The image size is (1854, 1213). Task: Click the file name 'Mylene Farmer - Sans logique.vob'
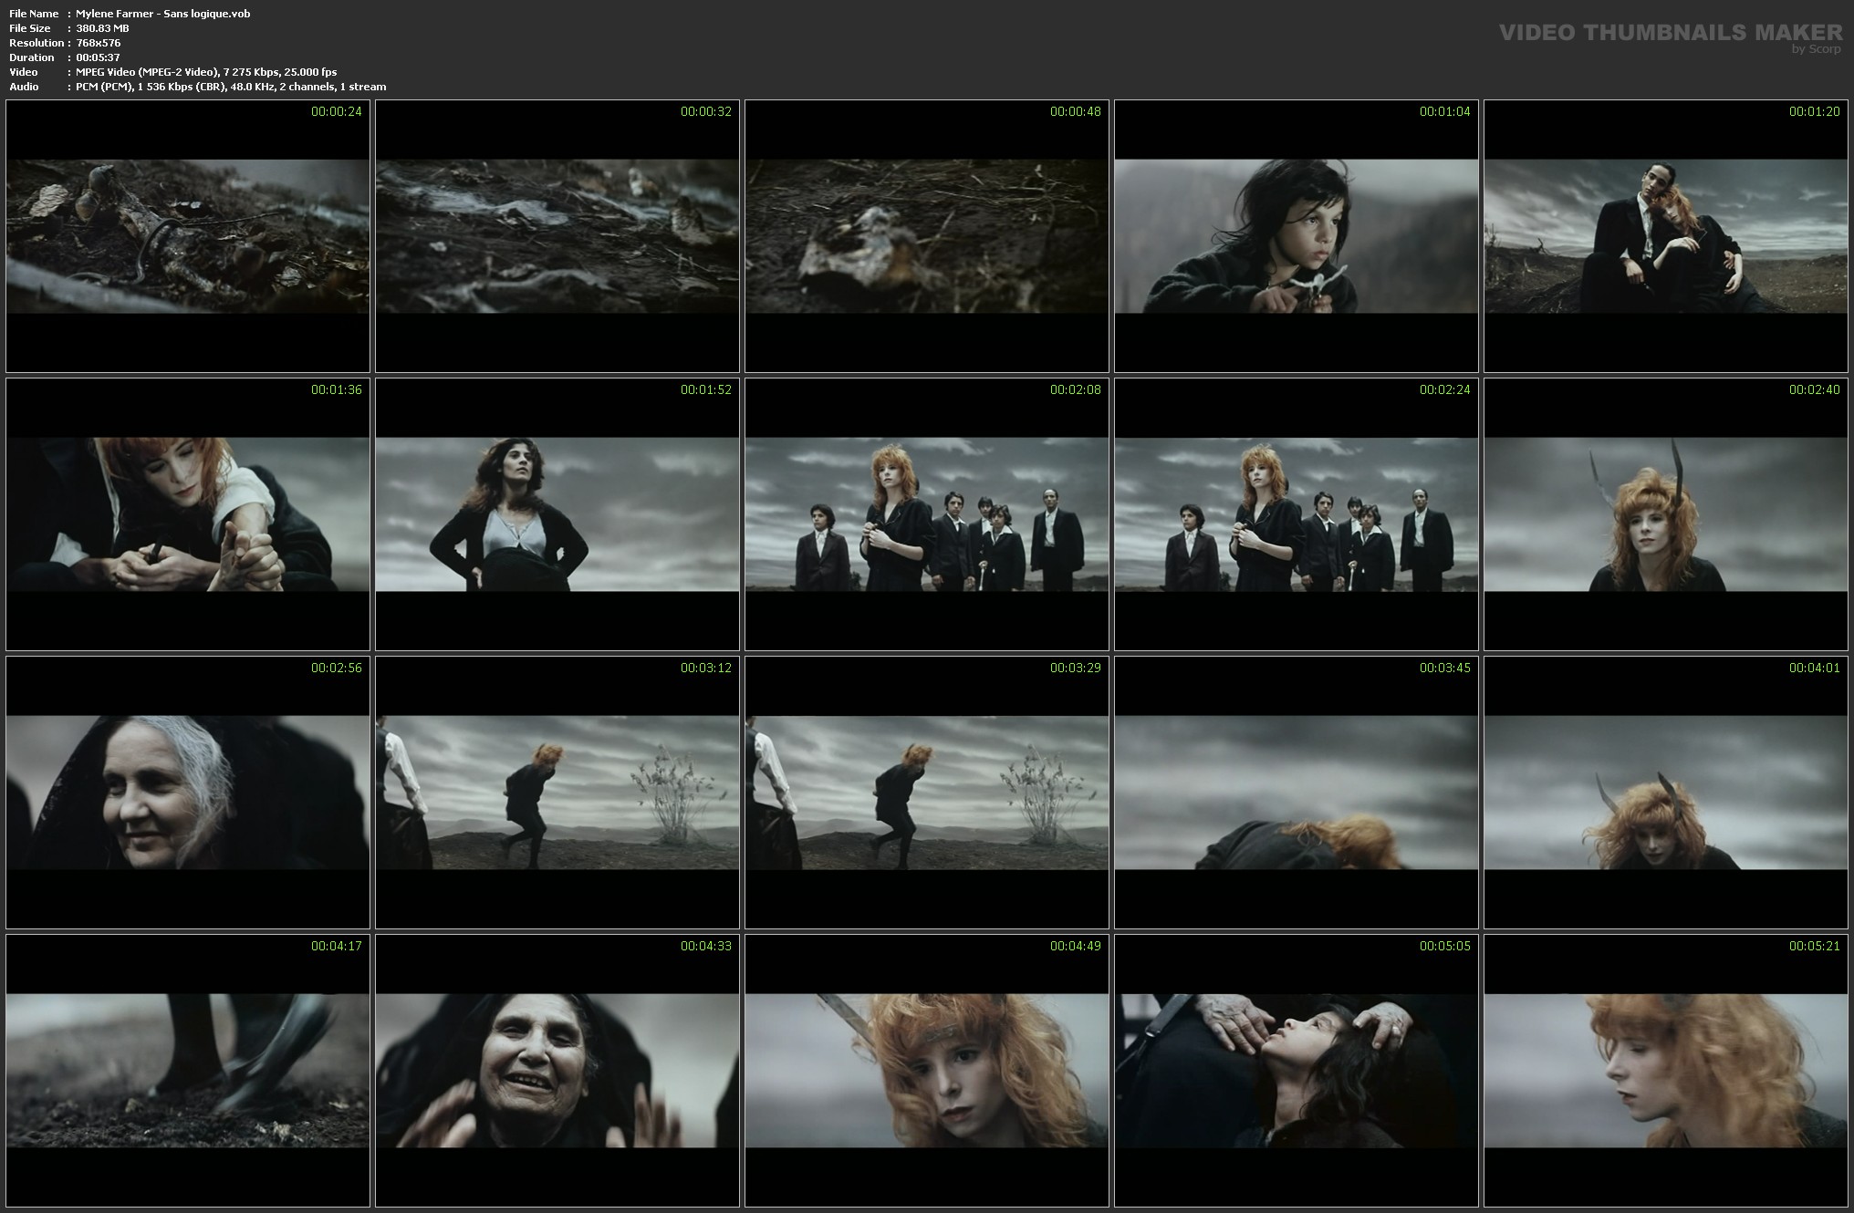(x=163, y=14)
